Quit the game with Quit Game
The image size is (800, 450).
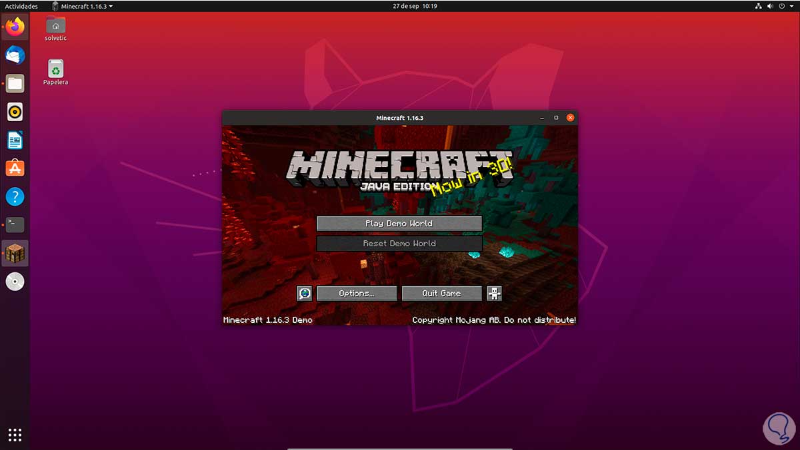click(441, 293)
